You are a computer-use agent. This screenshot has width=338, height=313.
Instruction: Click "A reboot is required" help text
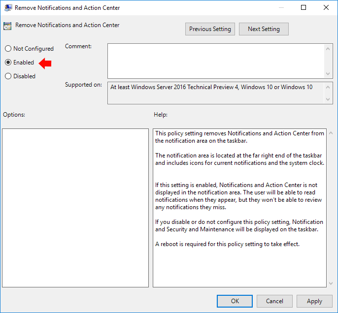(227, 244)
